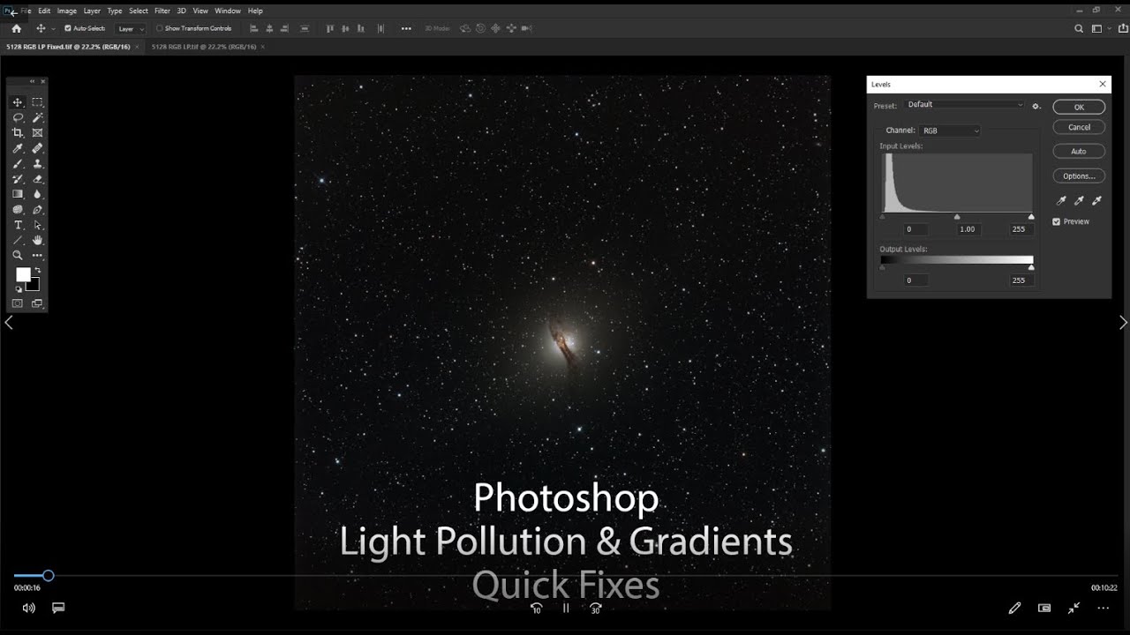Open the Search icon in options bar
Viewport: 1130px width, 635px height.
tap(1079, 28)
